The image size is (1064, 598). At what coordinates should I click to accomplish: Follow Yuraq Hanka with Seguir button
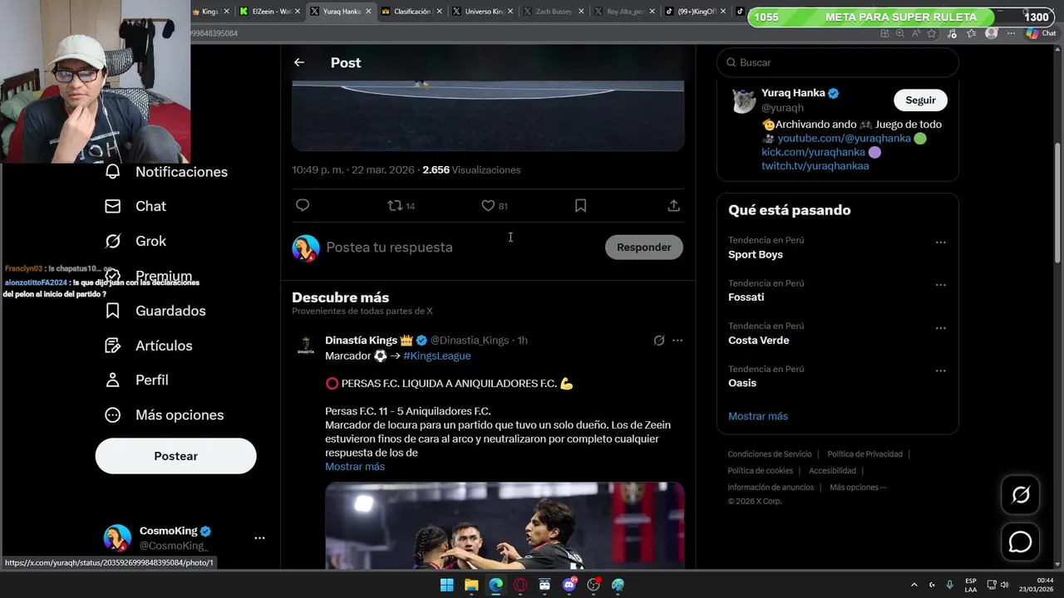[920, 100]
